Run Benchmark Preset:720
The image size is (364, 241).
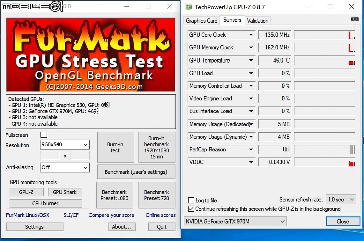pos(156,195)
